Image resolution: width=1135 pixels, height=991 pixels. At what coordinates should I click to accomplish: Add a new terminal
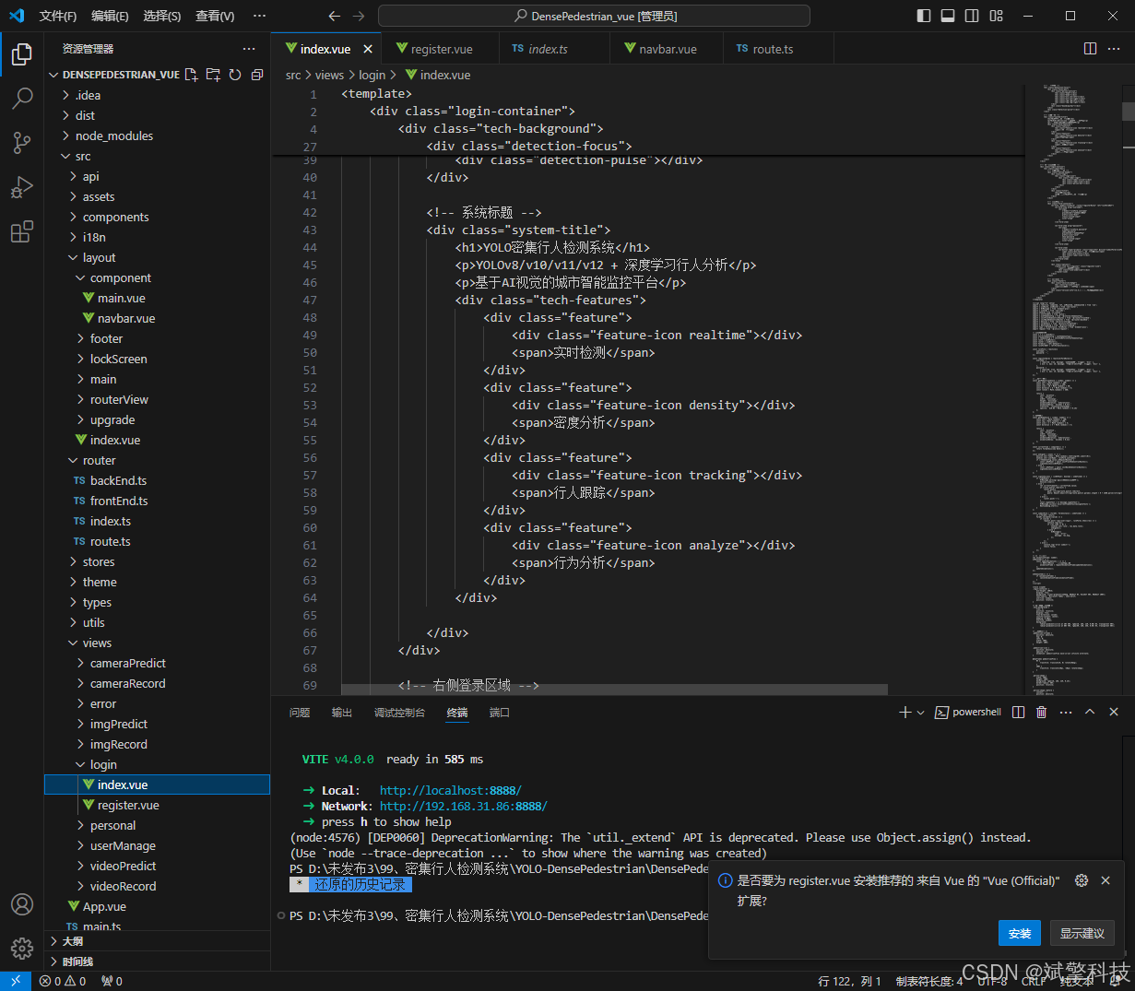[904, 713]
